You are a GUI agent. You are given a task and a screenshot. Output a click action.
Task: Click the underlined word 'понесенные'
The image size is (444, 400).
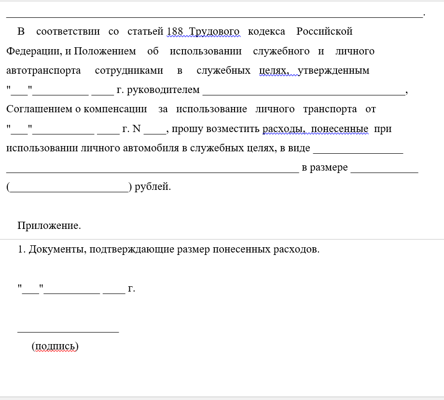[340, 129]
